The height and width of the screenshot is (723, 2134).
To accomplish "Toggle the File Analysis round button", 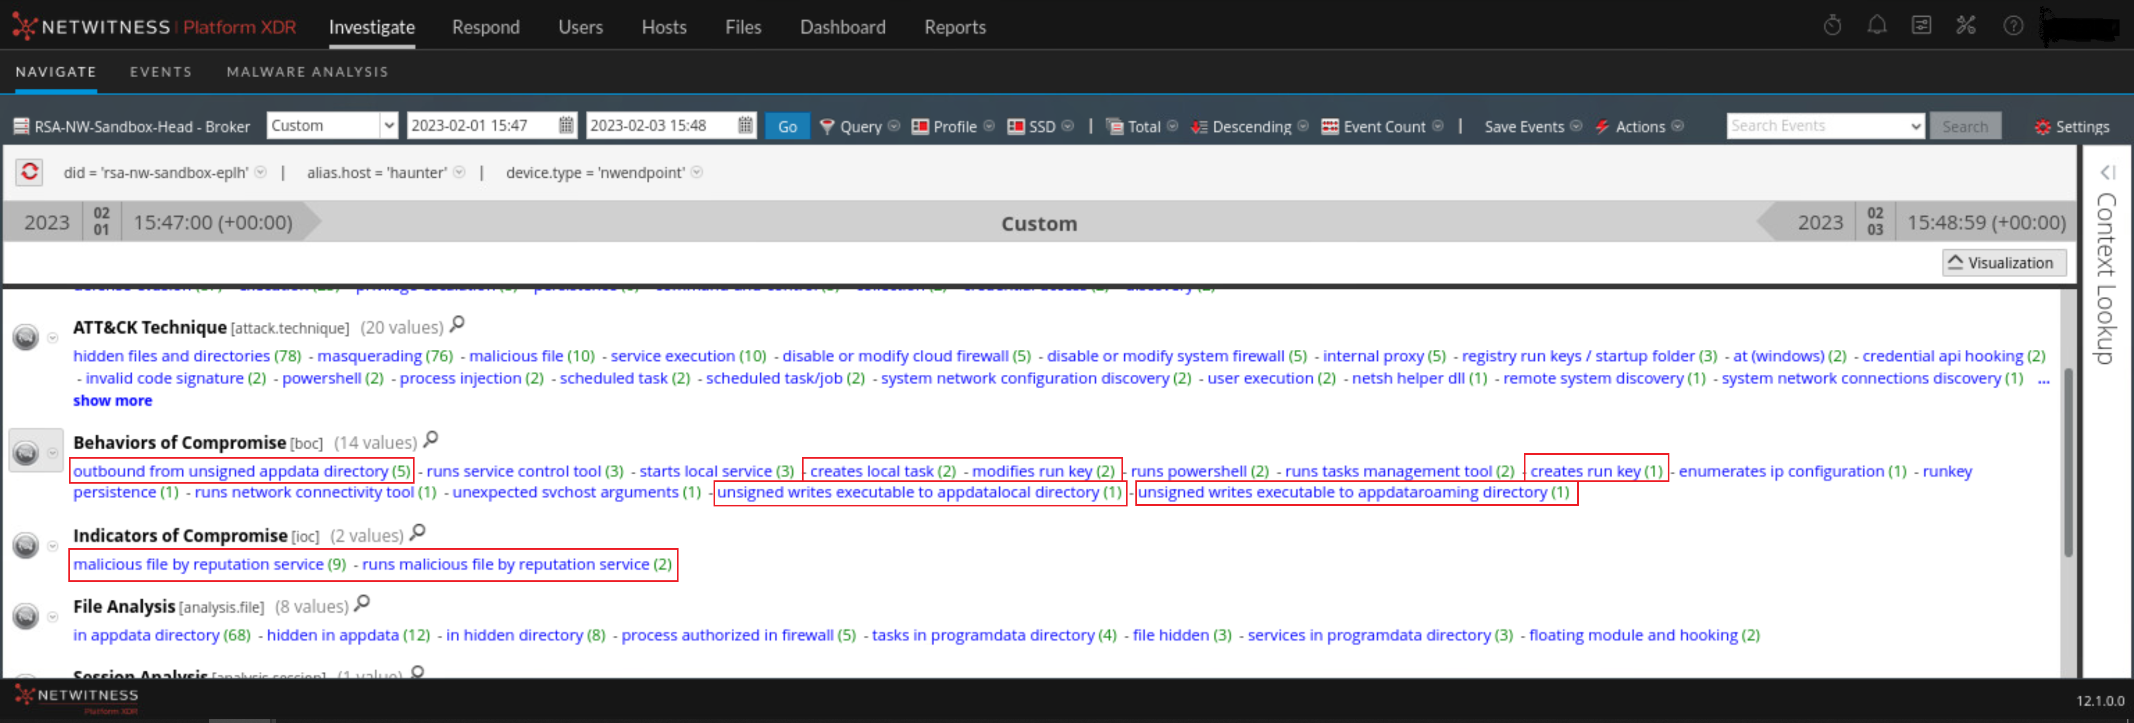I will [x=27, y=616].
